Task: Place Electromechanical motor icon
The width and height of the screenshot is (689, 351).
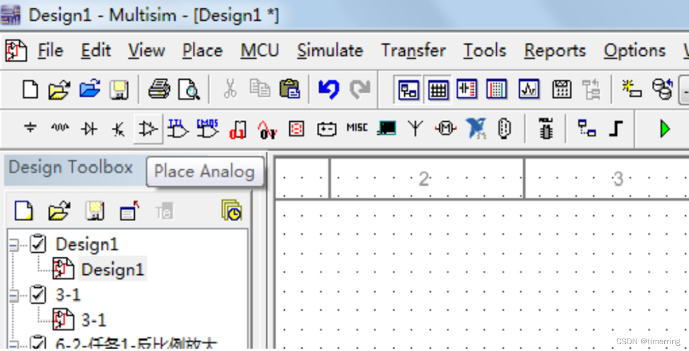Action: tap(445, 129)
